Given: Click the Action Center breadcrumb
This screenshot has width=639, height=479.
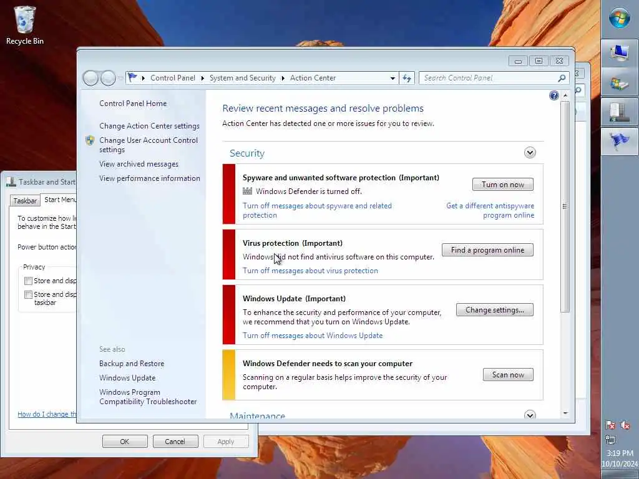Looking at the screenshot, I should (313, 78).
